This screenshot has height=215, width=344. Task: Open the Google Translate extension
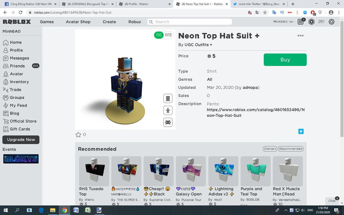[274, 13]
